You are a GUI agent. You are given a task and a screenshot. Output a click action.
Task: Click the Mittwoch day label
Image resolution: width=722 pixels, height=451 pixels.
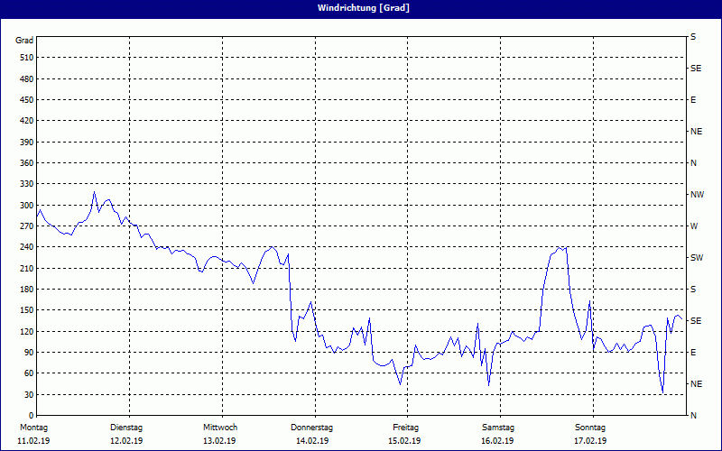coord(220,428)
